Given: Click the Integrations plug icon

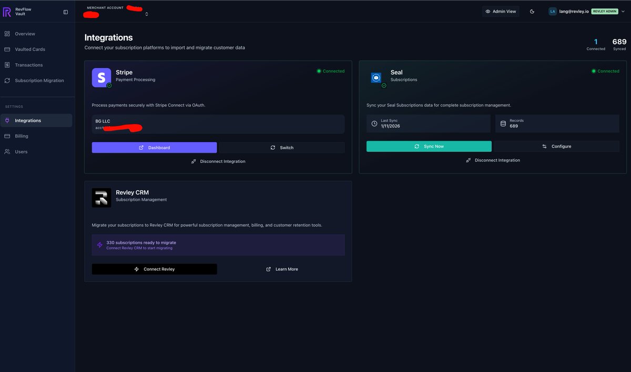Looking at the screenshot, I should pyautogui.click(x=7, y=120).
